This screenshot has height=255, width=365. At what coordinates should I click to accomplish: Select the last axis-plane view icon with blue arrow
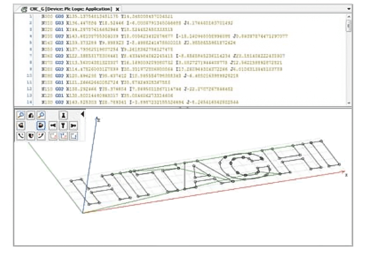tap(74, 136)
